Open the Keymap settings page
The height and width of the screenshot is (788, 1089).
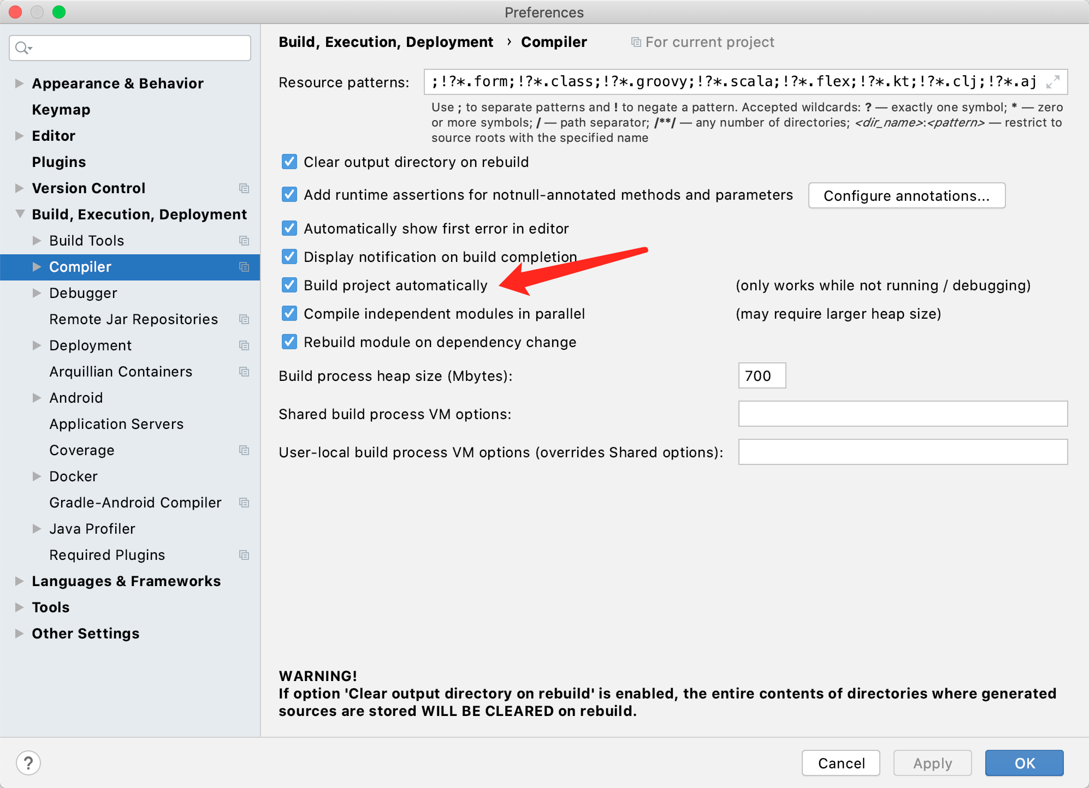pos(61,110)
